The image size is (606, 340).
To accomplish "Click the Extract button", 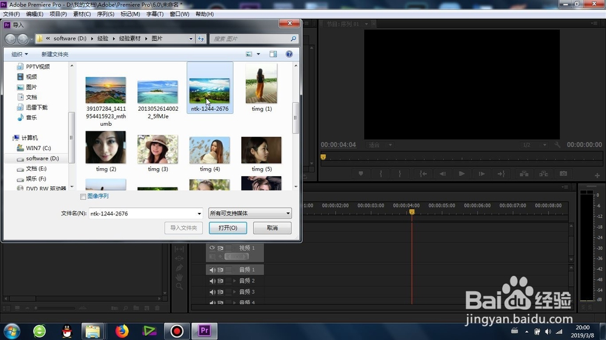I will coord(544,174).
